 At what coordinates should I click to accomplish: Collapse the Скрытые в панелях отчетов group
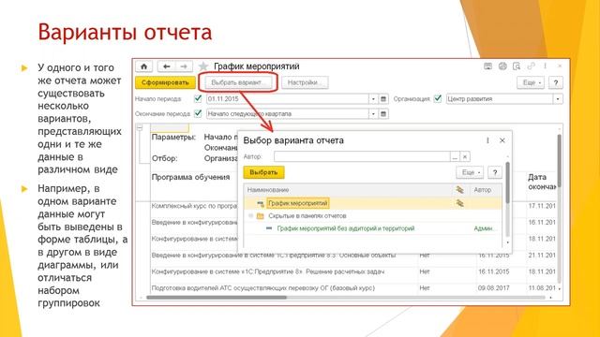pos(250,216)
